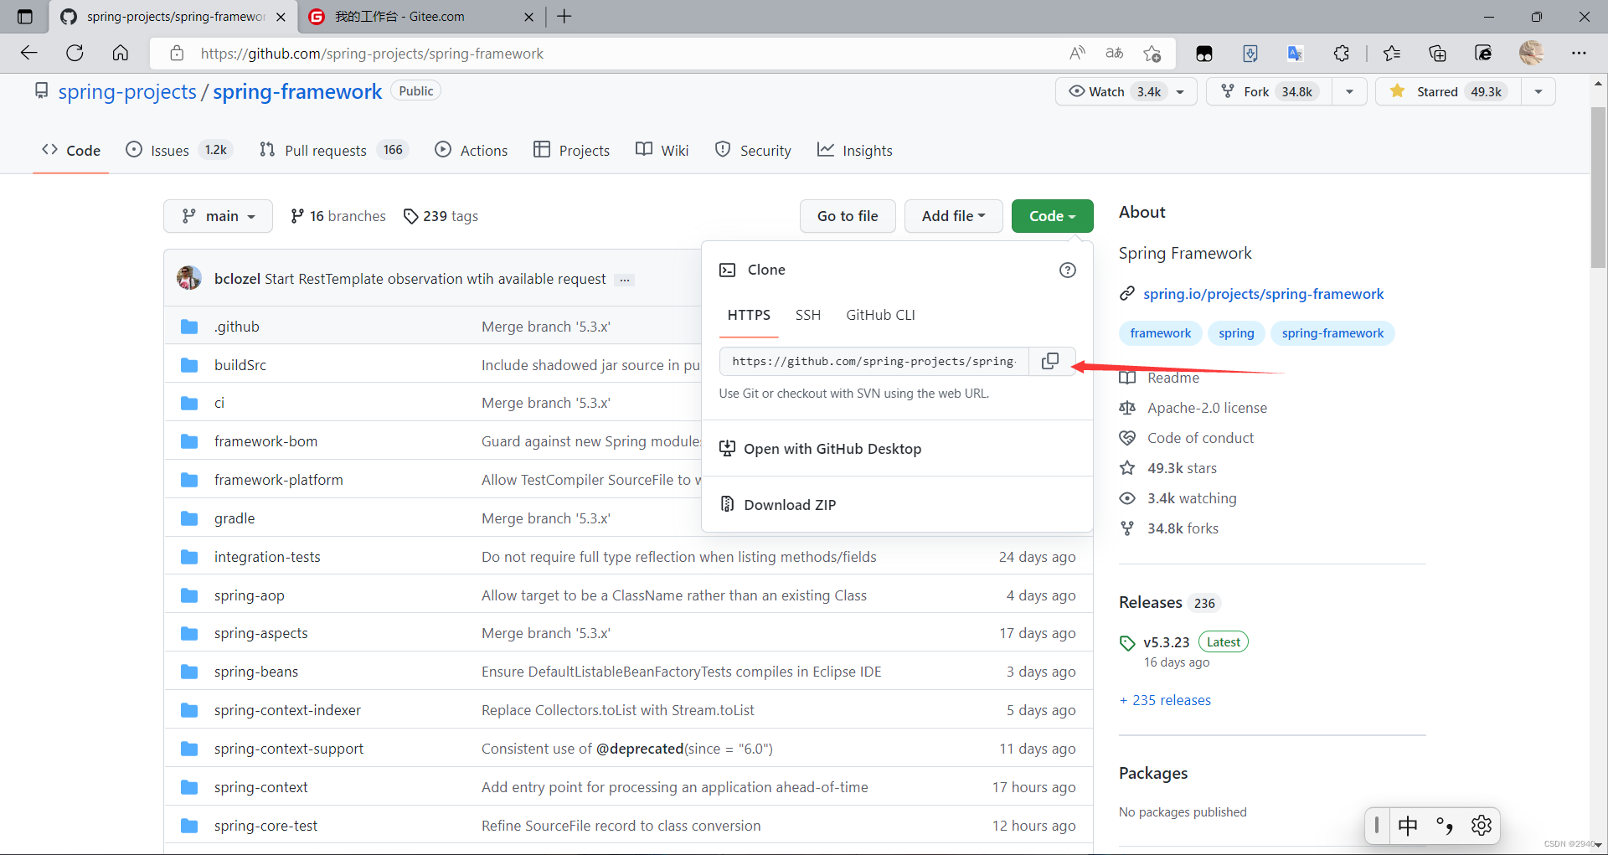Viewport: 1608px width, 855px height.
Task: Add this page to favorites
Action: 1152,54
